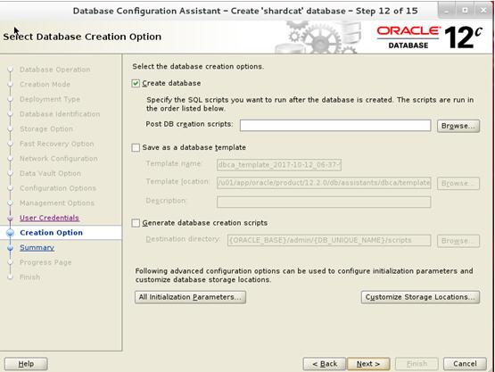Enable Save as a database template
Image resolution: width=495 pixels, height=372 pixels.
pos(136,147)
